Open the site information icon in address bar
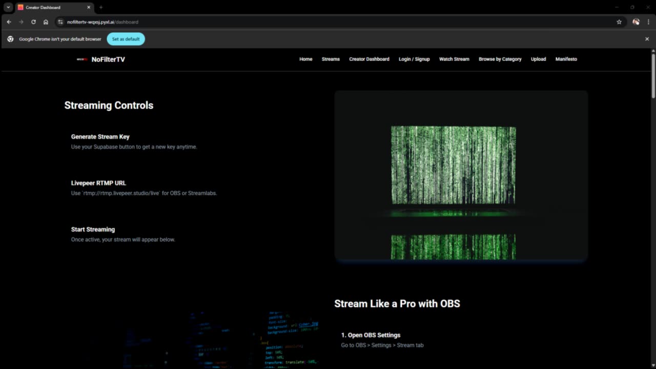The height and width of the screenshot is (369, 656). 60,22
